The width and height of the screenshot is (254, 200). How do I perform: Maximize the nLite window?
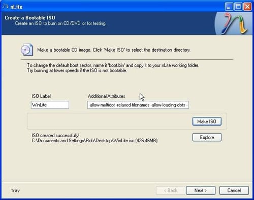(x=238, y=7)
